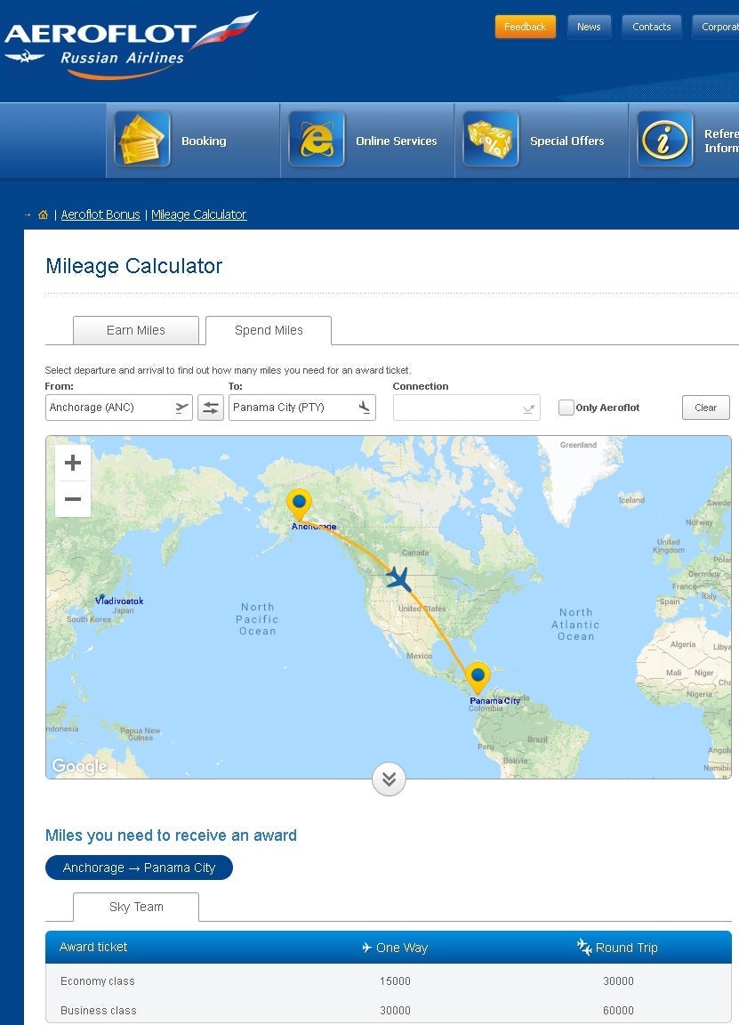
Task: Click the orange Feedback button
Action: [525, 27]
